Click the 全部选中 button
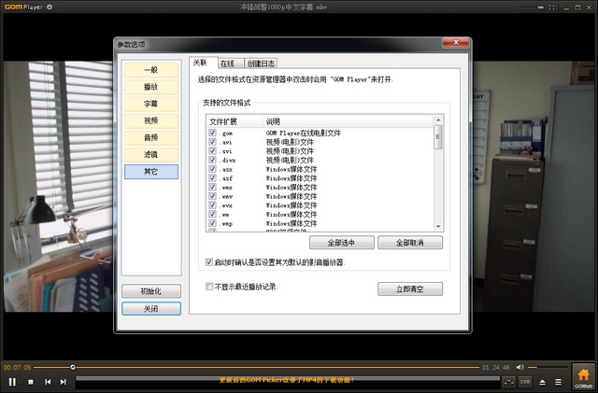Viewport: 598px width, 393px height. 342,243
